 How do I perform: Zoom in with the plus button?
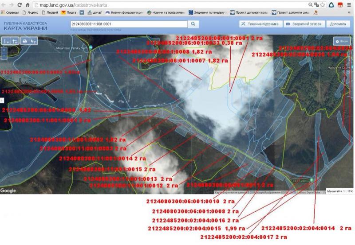tap(4, 50)
